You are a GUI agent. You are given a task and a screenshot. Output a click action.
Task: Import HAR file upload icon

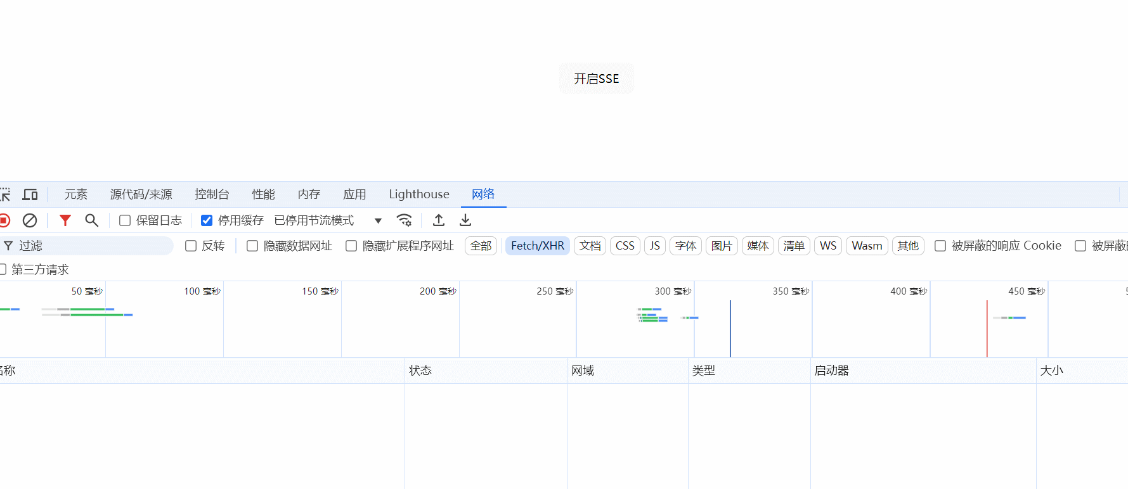(x=438, y=220)
